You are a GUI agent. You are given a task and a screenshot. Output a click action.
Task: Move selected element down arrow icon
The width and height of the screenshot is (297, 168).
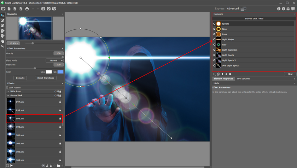[222, 74]
